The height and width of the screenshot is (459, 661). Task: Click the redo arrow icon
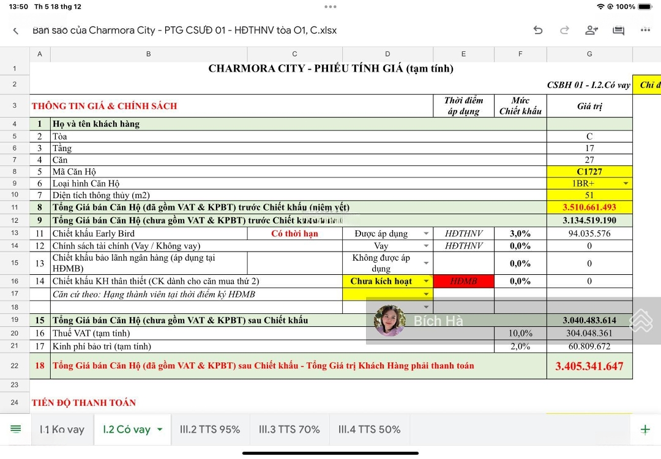[564, 30]
